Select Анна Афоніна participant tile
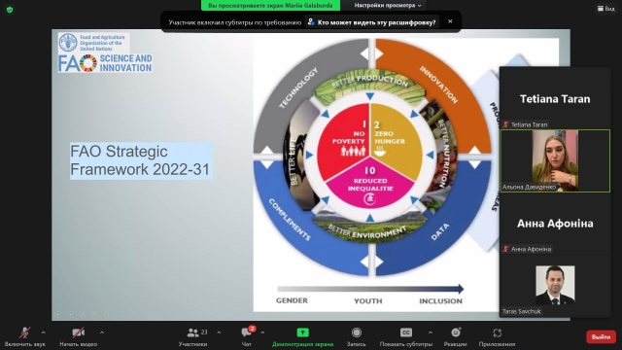Screen dimensions: 622x350 point(555,223)
